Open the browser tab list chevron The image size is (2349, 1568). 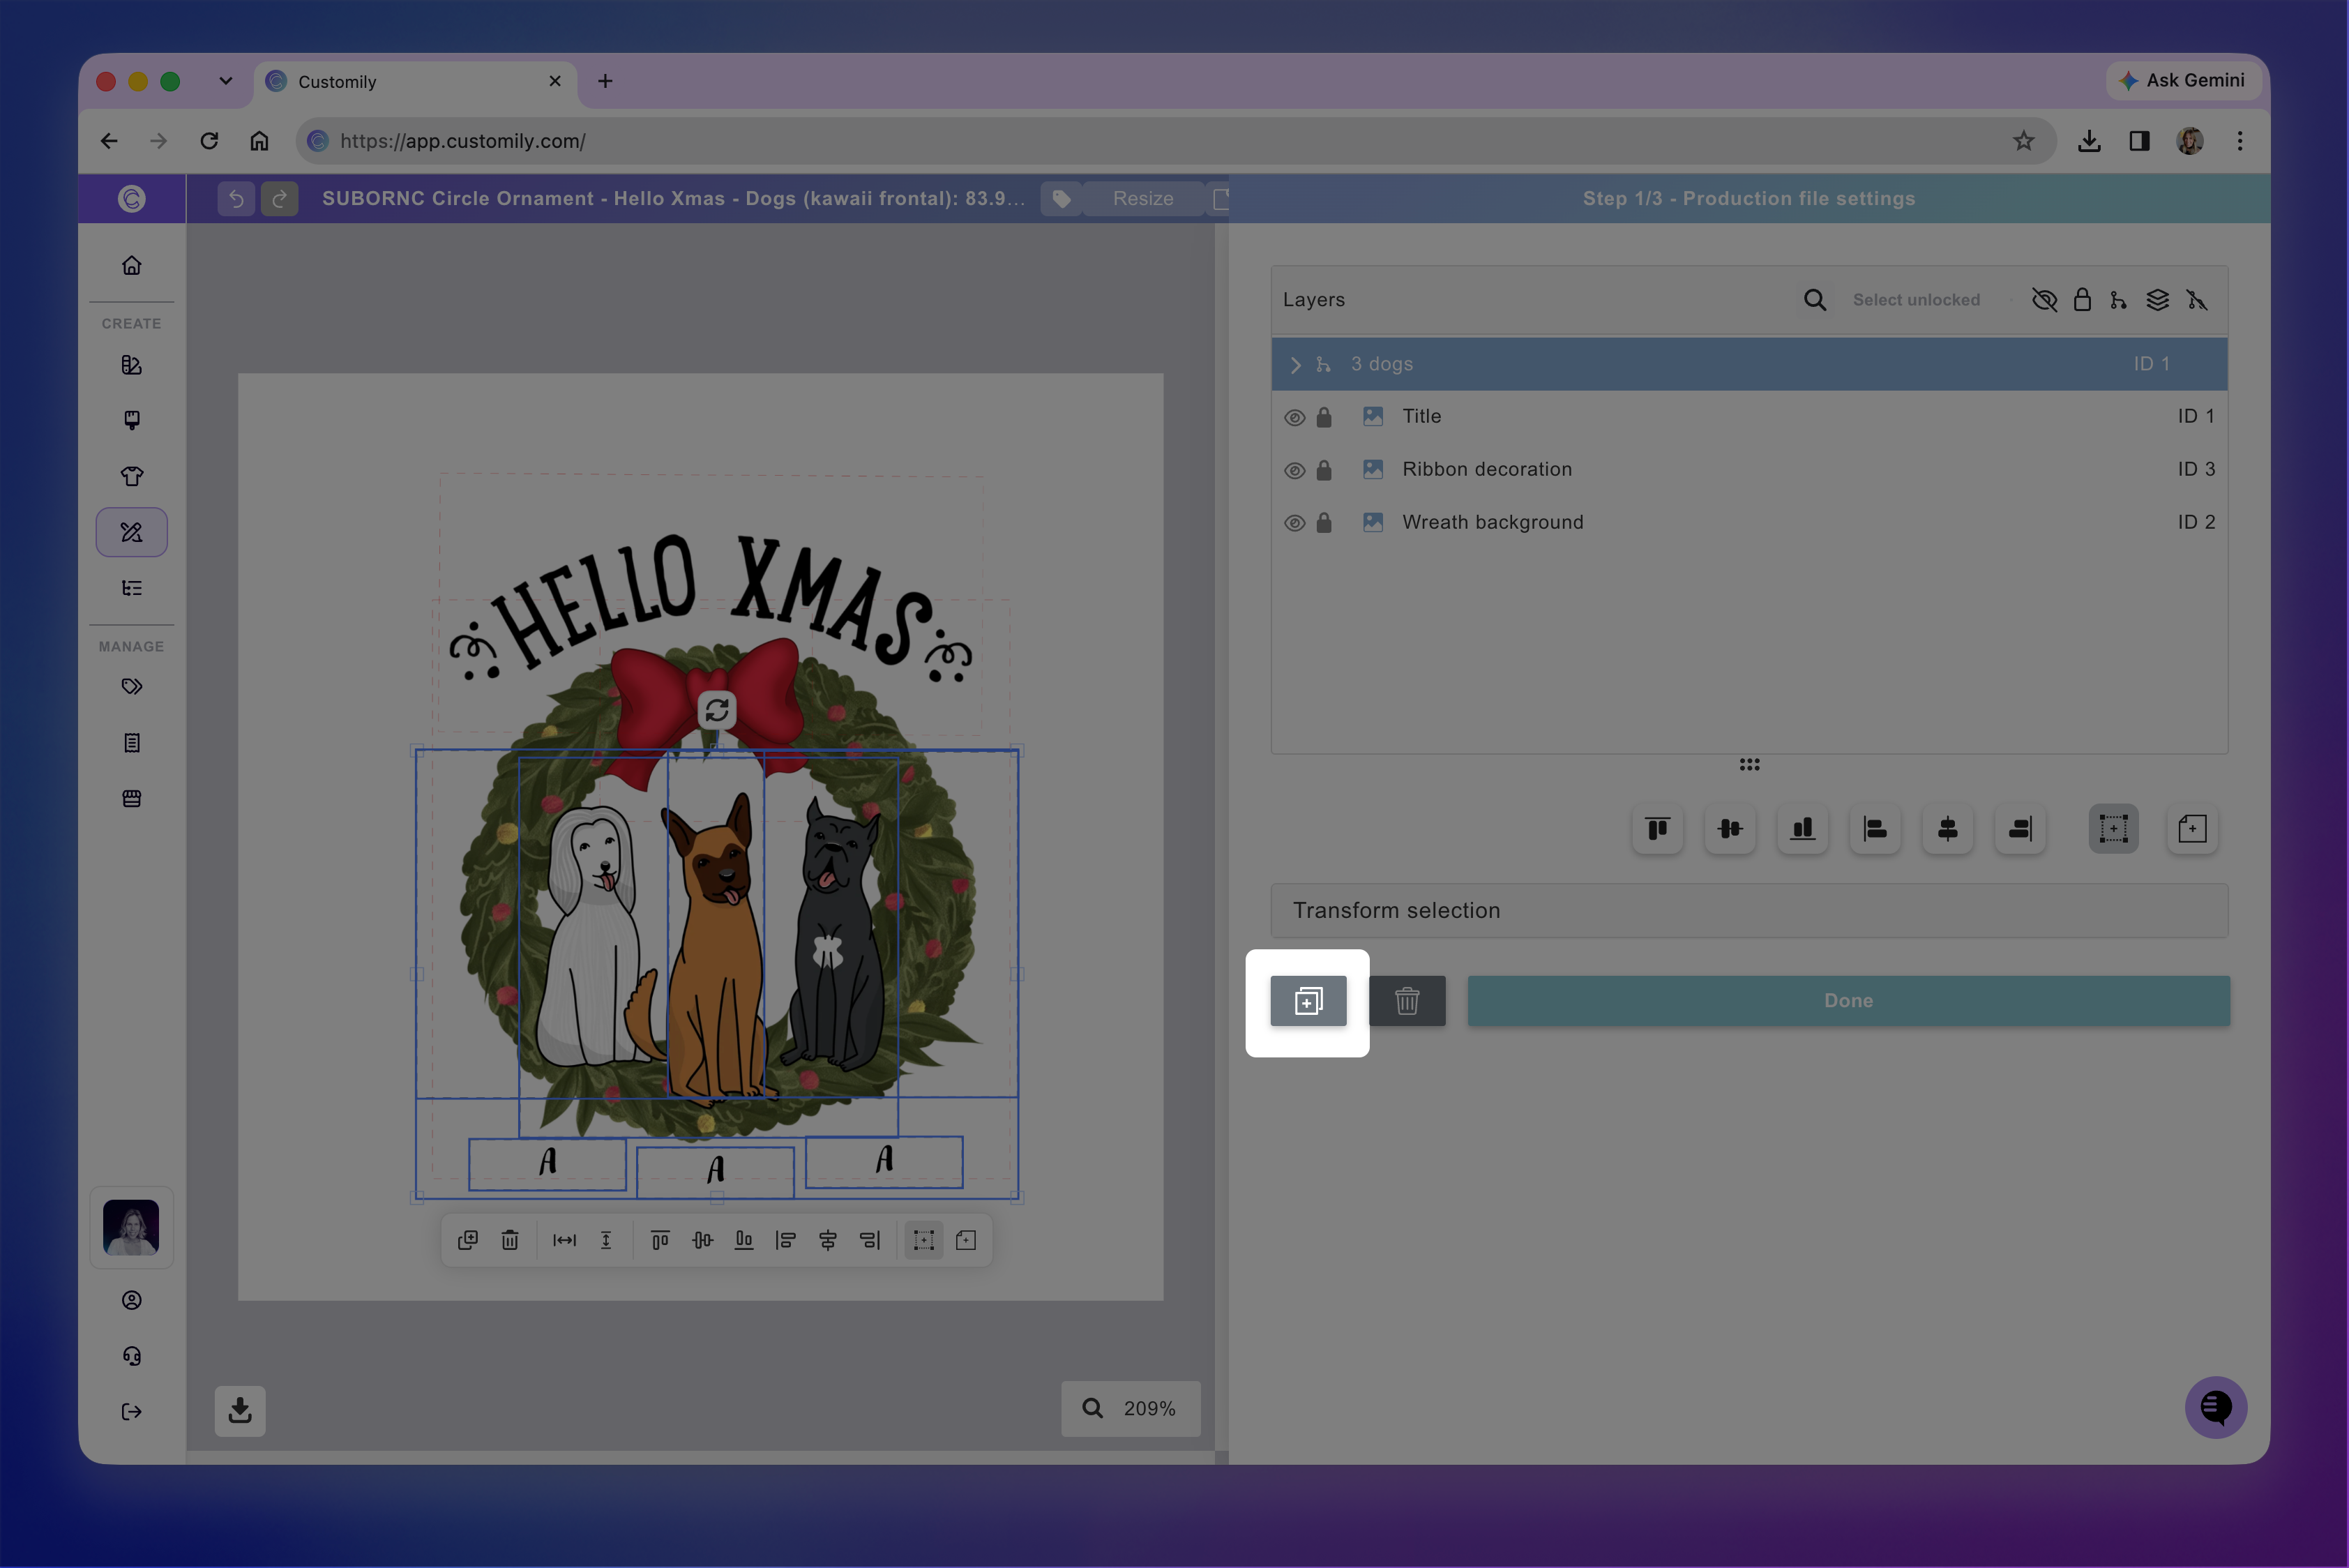226,81
